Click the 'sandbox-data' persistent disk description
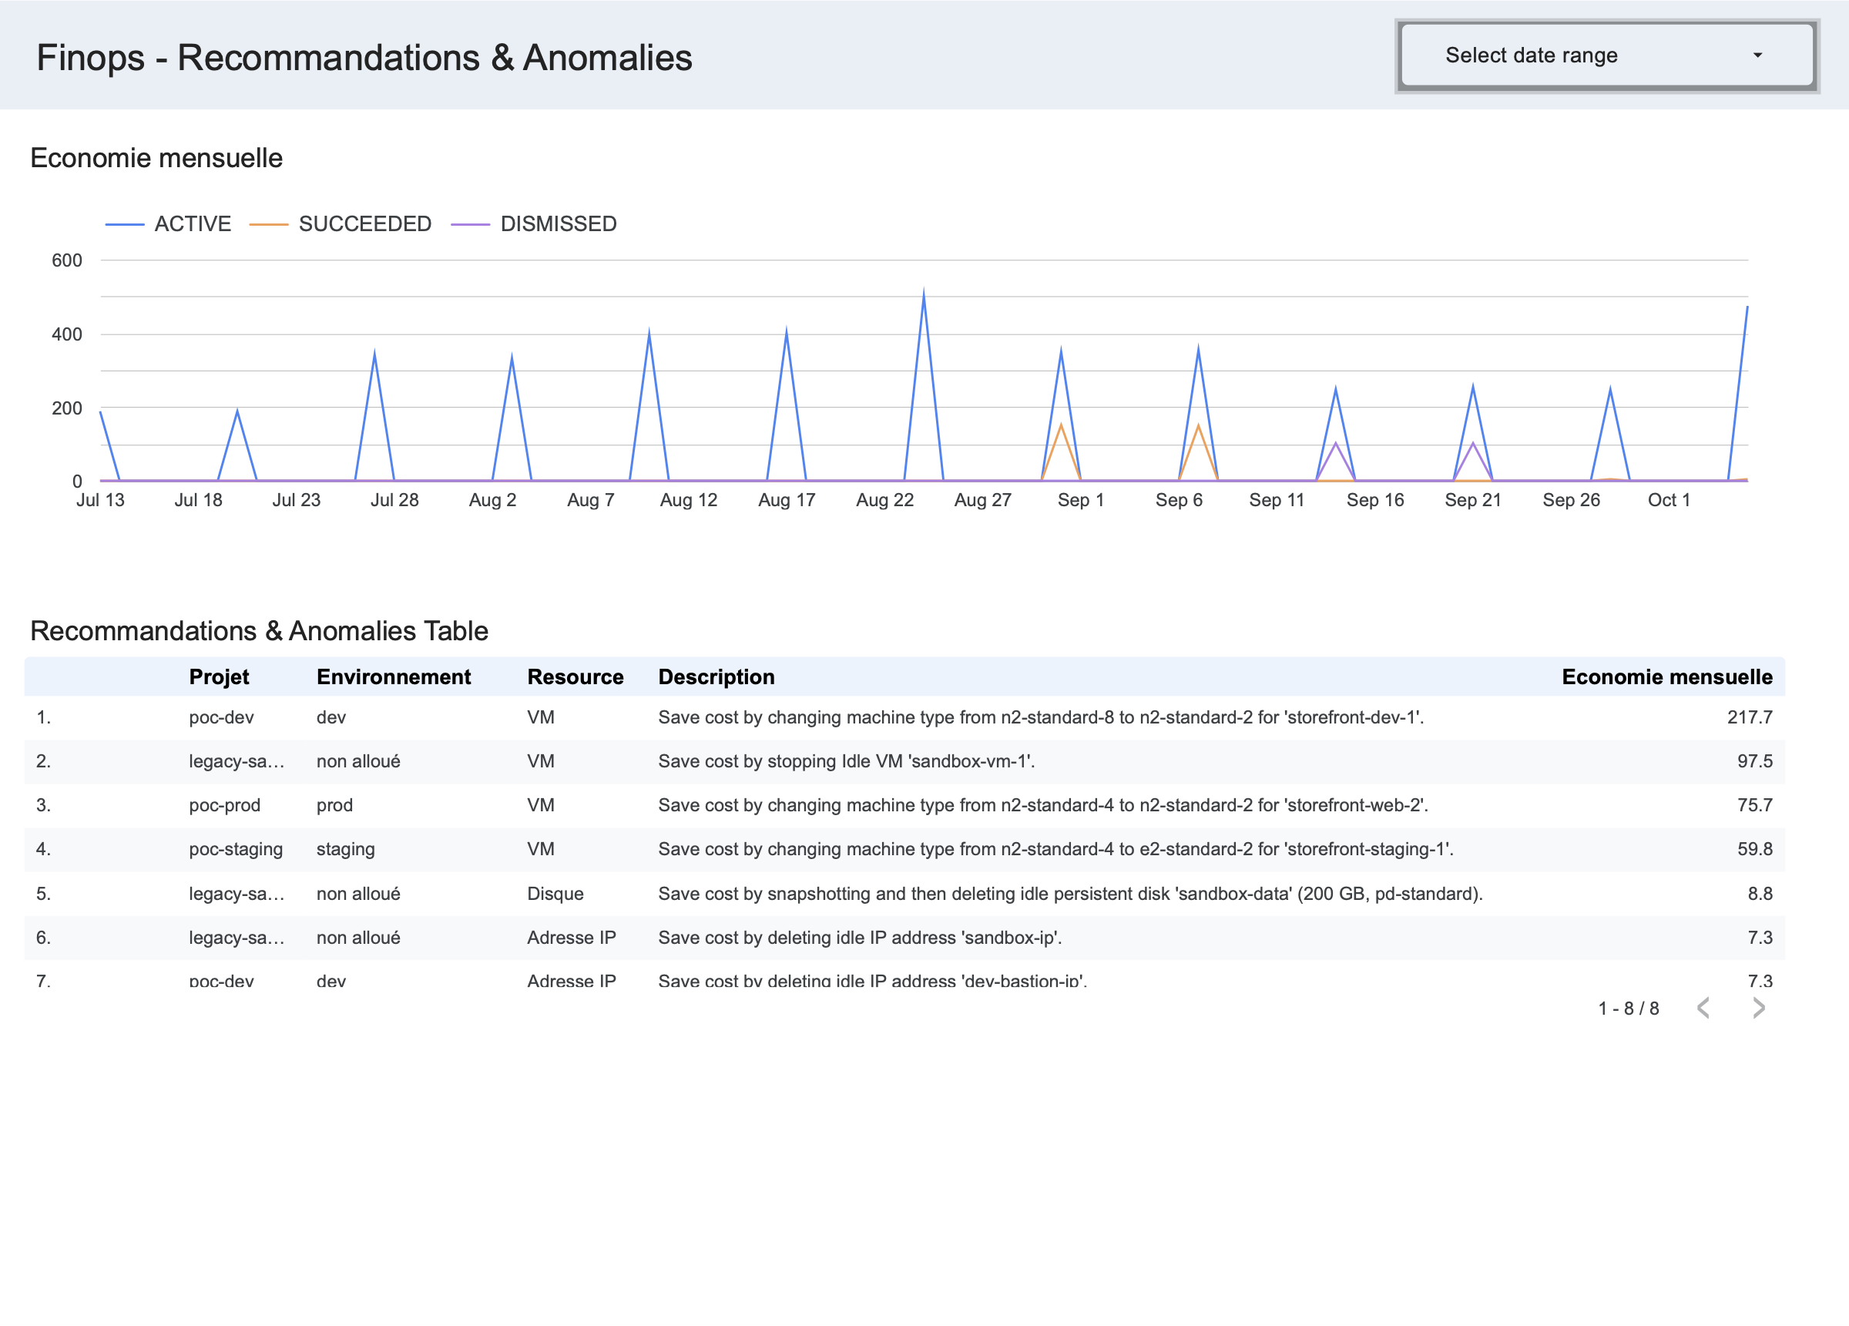Image resolution: width=1849 pixels, height=1326 pixels. click(x=1070, y=894)
